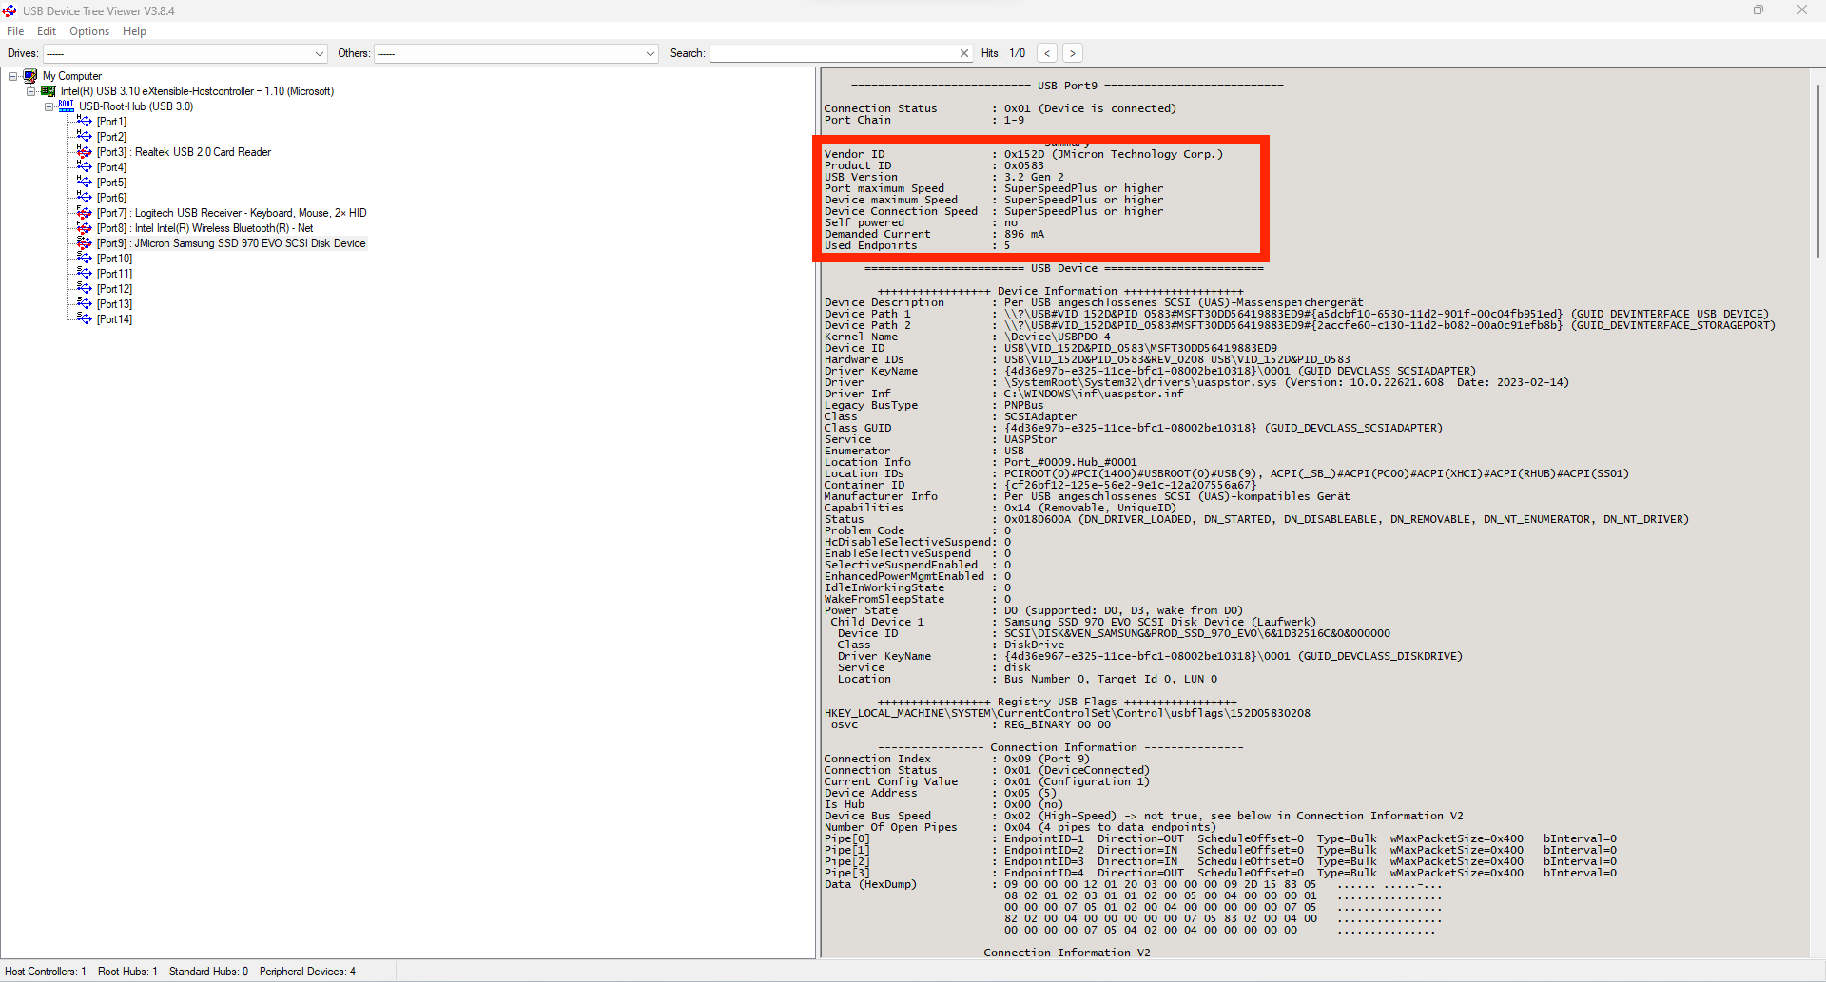Viewport: 1826px width, 982px height.
Task: Click the USB Device Tree Viewer title icon
Action: (10, 10)
